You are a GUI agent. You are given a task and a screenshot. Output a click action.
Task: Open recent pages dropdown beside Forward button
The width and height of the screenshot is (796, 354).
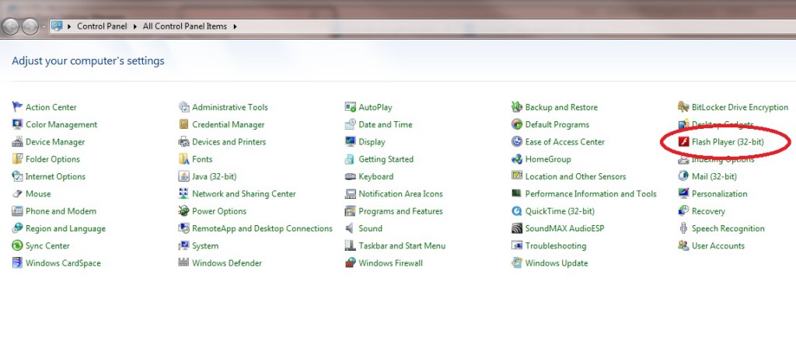[x=44, y=26]
